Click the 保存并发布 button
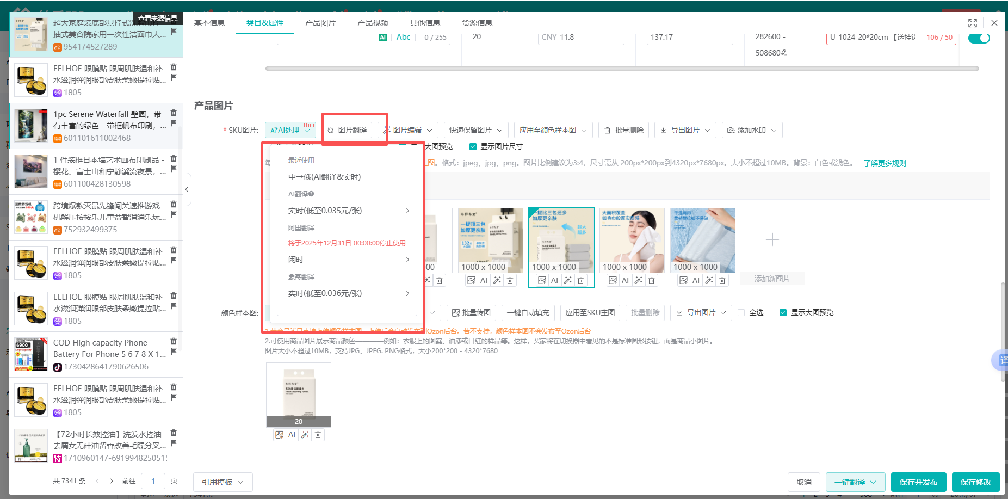The image size is (1008, 499). pyautogui.click(x=919, y=482)
